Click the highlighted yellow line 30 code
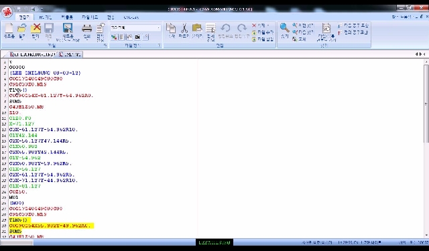 [x=52, y=226]
